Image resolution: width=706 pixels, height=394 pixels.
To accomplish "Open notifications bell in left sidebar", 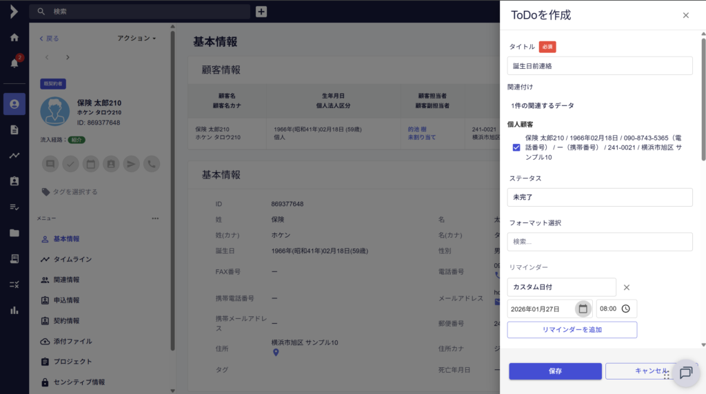I will (x=14, y=63).
